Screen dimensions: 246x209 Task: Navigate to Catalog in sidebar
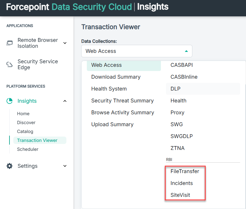click(x=25, y=132)
